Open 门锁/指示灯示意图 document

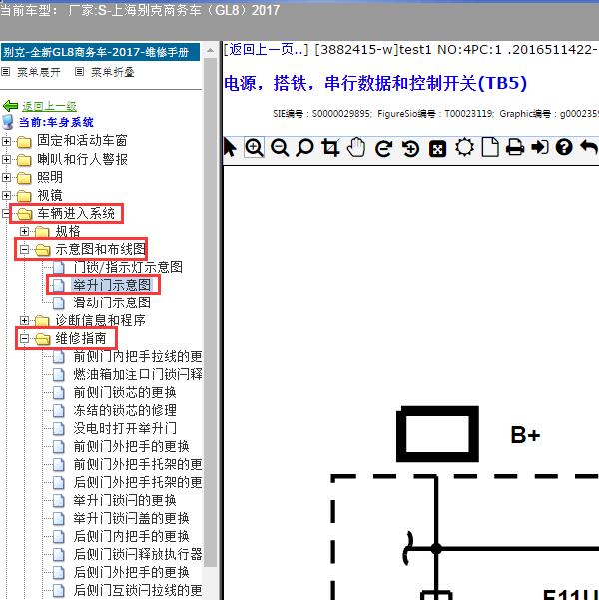(x=128, y=267)
